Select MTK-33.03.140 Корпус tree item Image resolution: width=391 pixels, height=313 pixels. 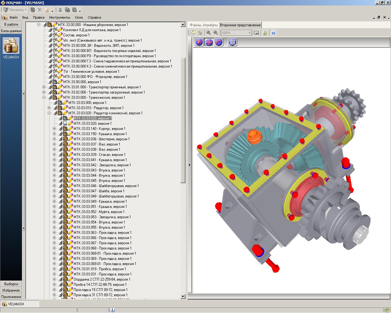click(99, 129)
